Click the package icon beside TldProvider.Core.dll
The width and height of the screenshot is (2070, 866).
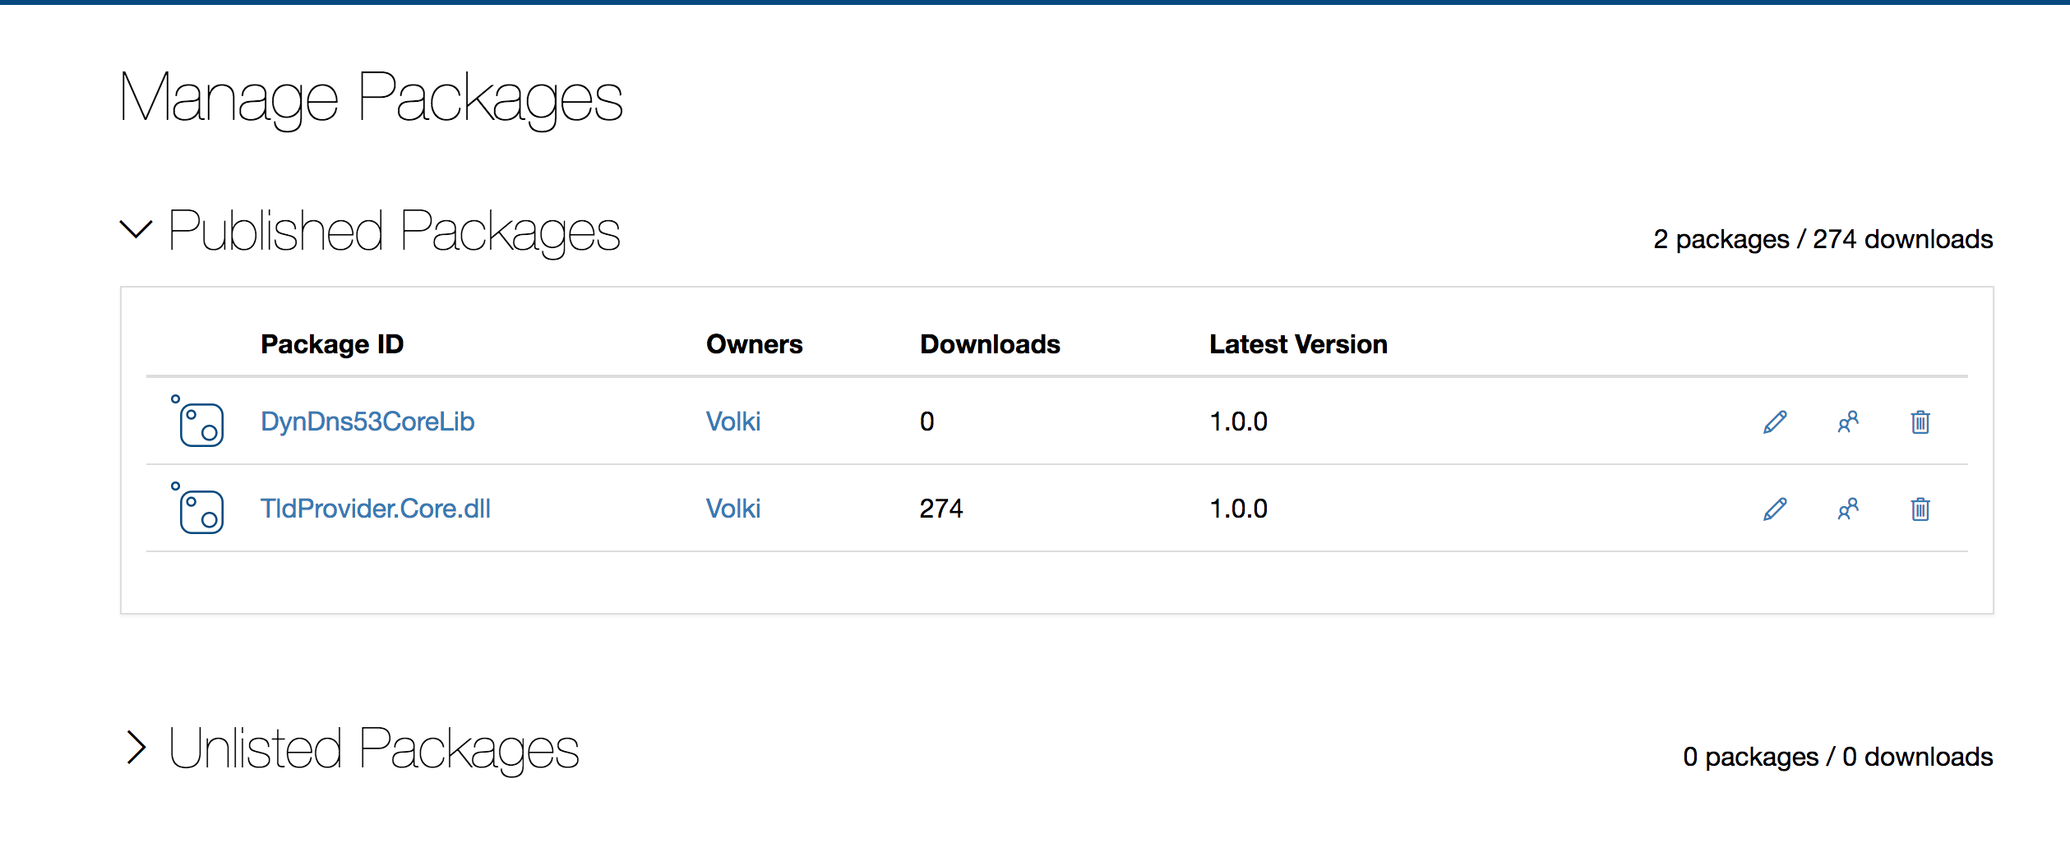coord(200,509)
